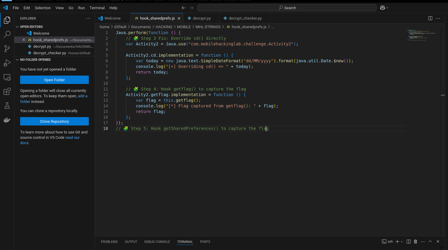Image resolution: width=448 pixels, height=250 pixels.
Task: Open the Source Control view
Action: pos(7,49)
